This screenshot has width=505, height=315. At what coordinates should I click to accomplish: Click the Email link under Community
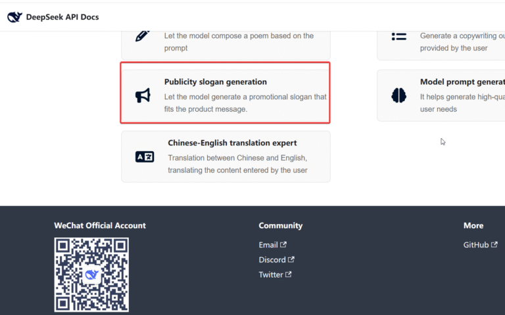[268, 245]
